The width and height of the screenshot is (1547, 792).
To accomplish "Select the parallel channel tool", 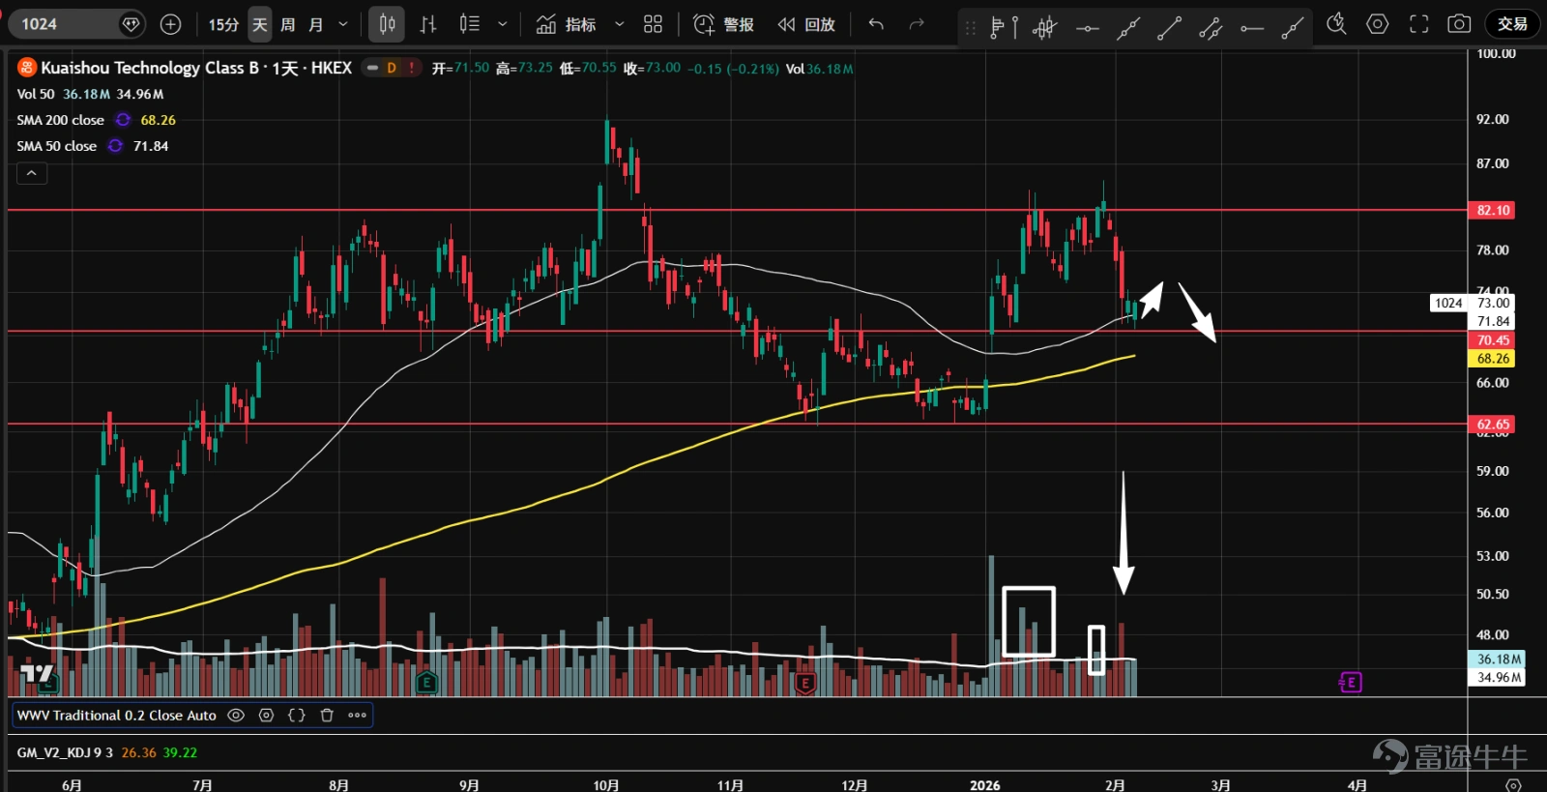I will tap(1211, 27).
